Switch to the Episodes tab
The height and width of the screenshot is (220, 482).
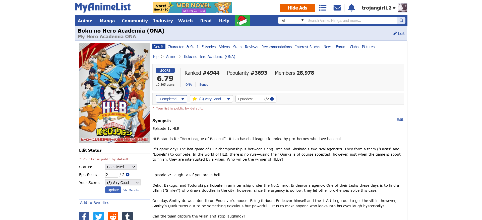[x=208, y=47]
